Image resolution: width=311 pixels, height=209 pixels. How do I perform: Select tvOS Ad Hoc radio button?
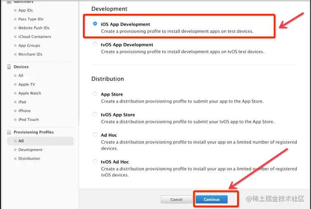click(95, 161)
